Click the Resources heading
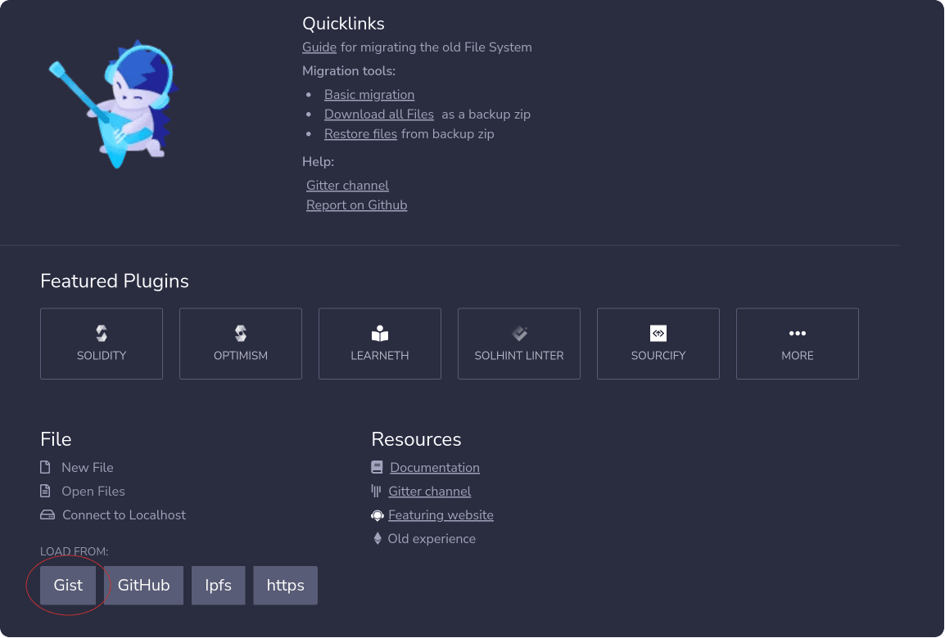Image resolution: width=945 pixels, height=638 pixels. [417, 439]
